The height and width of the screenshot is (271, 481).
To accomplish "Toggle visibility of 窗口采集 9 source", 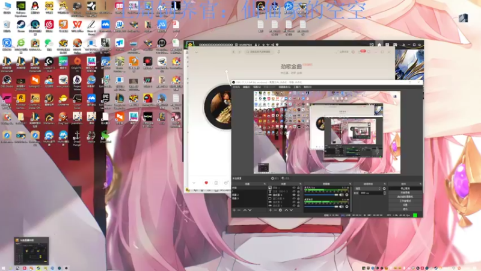I will point(294,199).
